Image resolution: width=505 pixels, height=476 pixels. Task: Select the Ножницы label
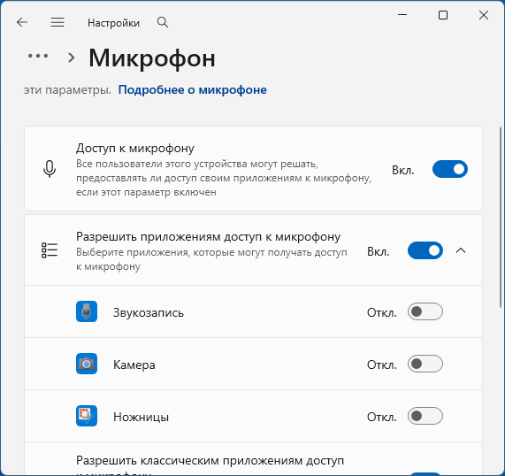pyautogui.click(x=142, y=417)
